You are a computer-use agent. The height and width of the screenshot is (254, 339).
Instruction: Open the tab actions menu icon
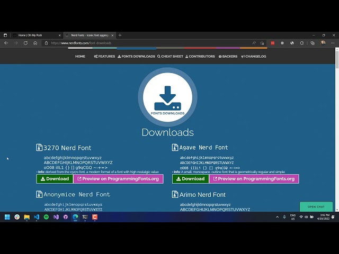point(5,35)
